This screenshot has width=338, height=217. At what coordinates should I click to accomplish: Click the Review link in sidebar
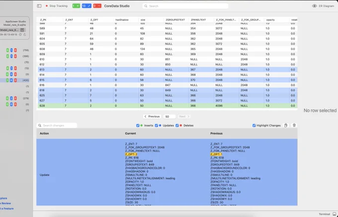[5, 203]
